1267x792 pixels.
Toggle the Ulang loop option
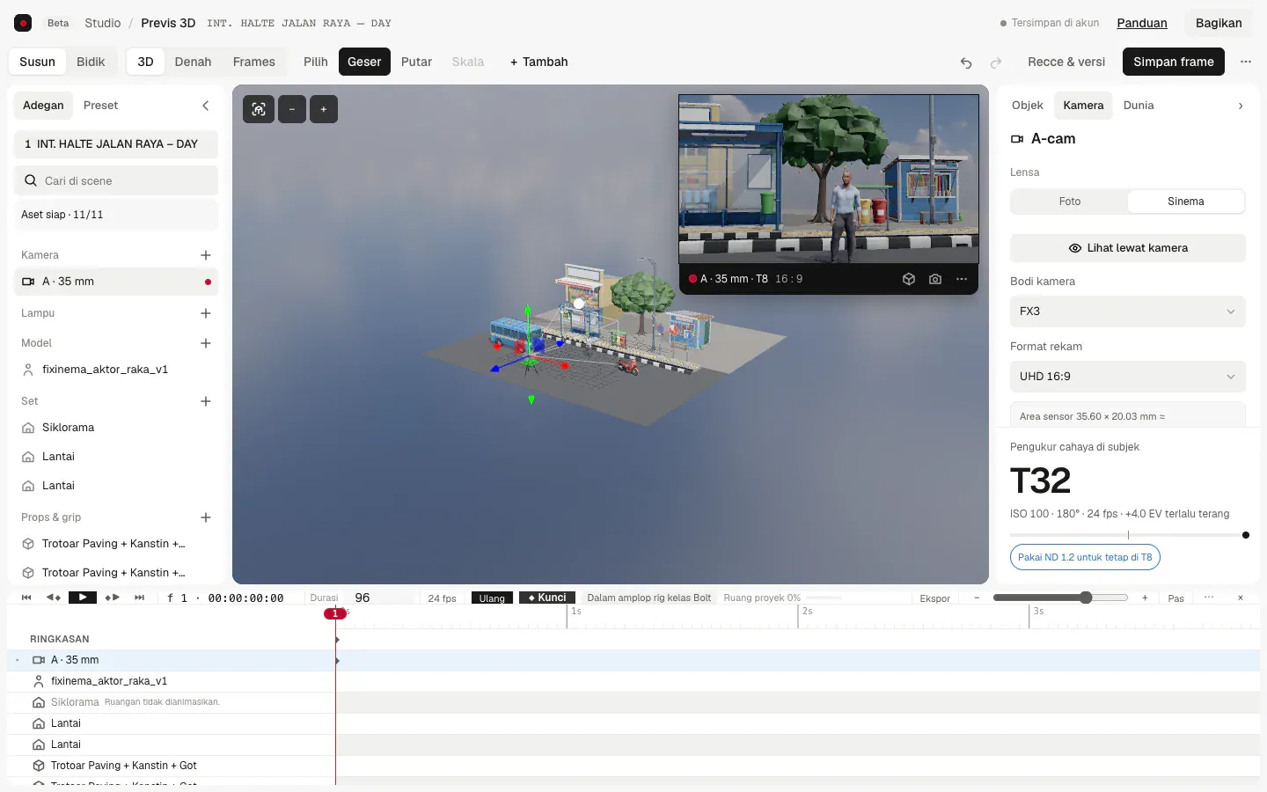[492, 598]
